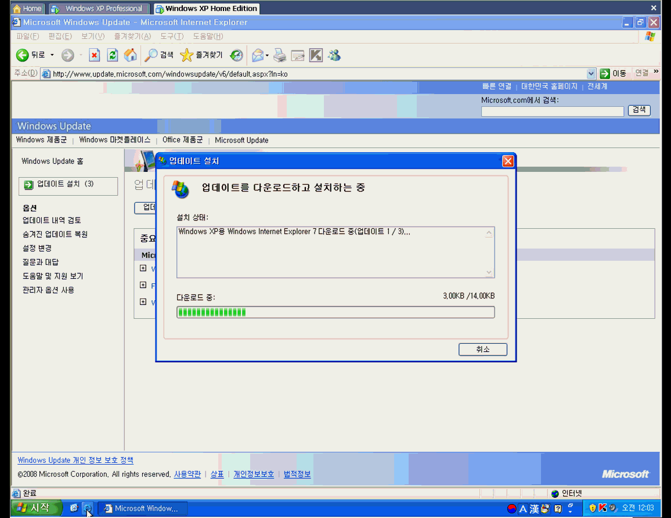Click the Print icon in toolbar
Viewport: 671px width, 518px height.
(x=279, y=55)
